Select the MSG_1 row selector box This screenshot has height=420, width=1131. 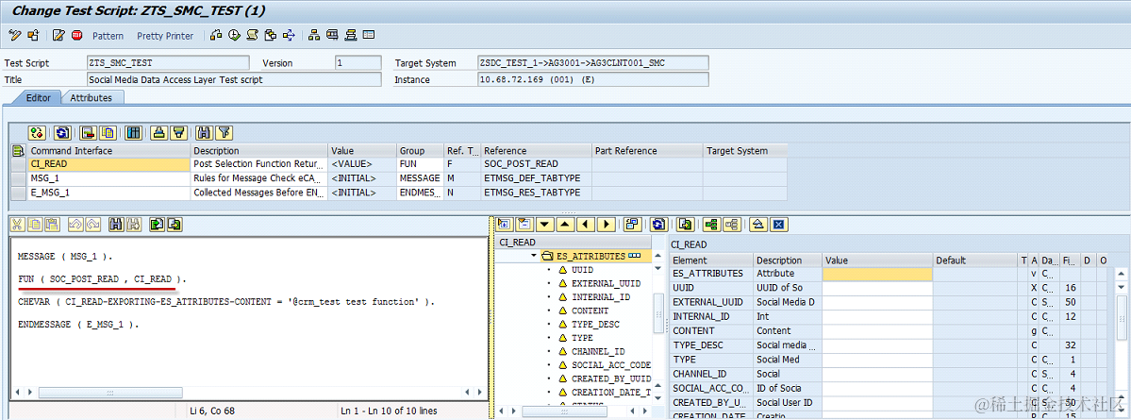(x=20, y=178)
